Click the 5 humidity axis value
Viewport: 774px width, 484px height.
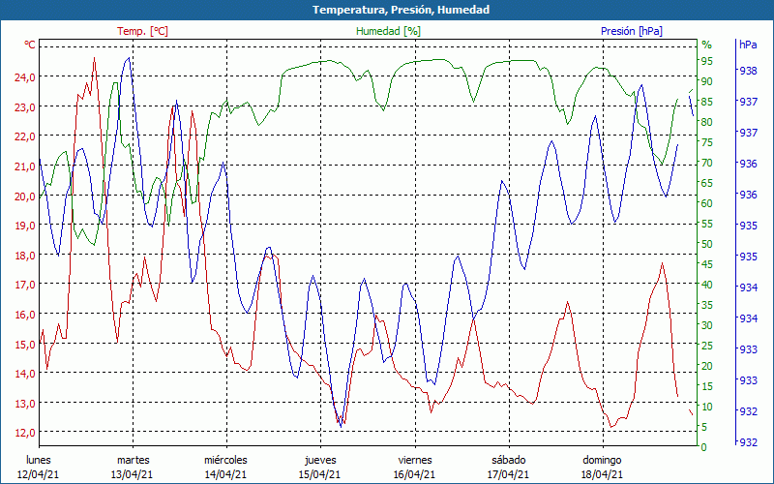click(704, 427)
